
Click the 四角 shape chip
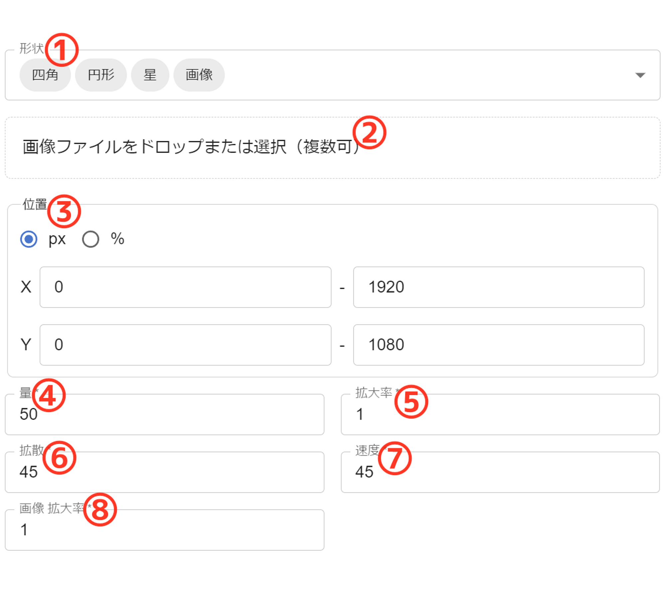[x=45, y=75]
